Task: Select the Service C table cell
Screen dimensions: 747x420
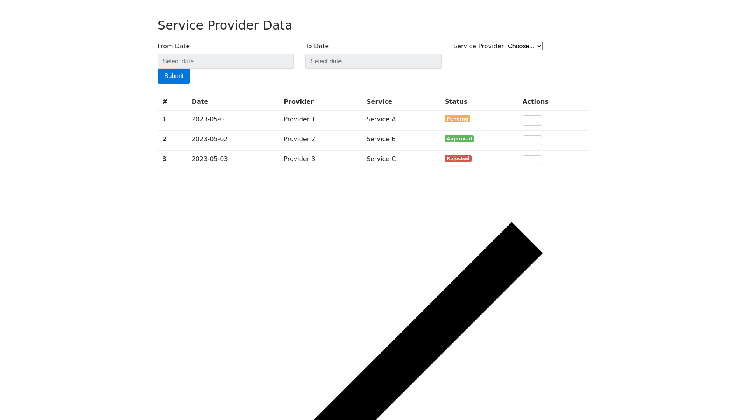Action: coord(381,159)
